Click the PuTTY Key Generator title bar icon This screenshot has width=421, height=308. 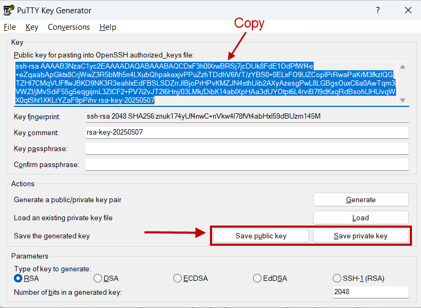[x=9, y=10]
